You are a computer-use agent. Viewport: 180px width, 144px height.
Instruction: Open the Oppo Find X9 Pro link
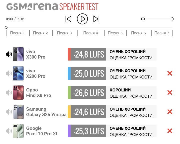coord(38,93)
